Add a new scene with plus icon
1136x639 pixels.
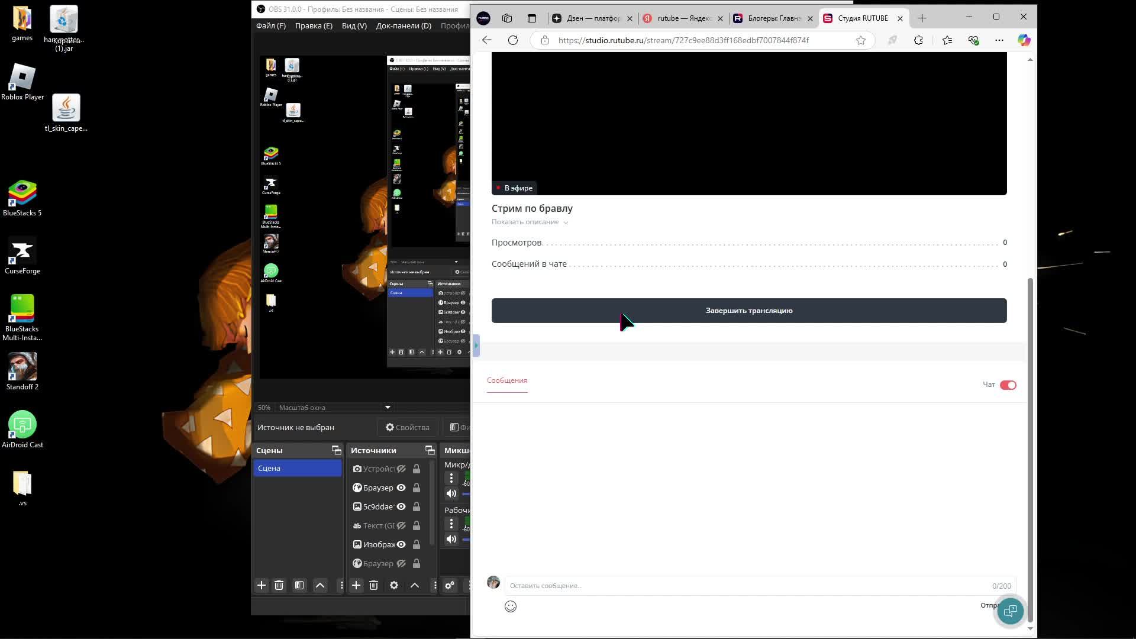[x=262, y=585]
